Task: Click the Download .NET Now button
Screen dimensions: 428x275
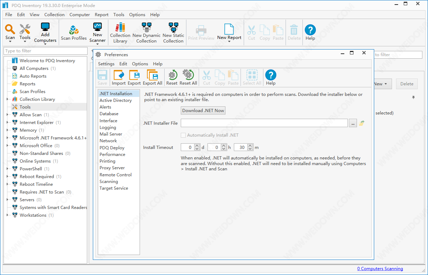Action: [x=203, y=110]
